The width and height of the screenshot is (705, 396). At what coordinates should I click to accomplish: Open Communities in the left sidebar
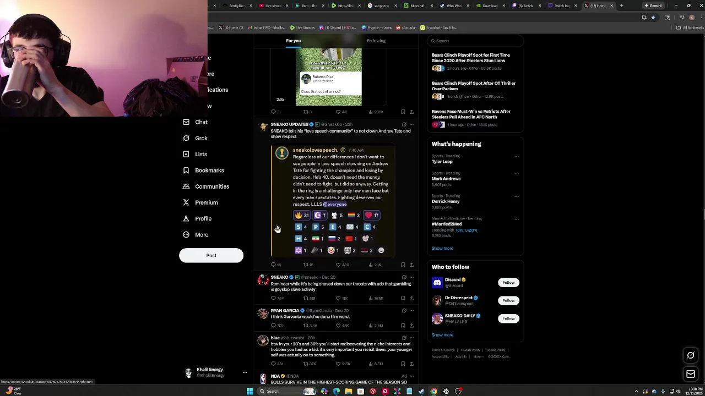click(x=205, y=186)
